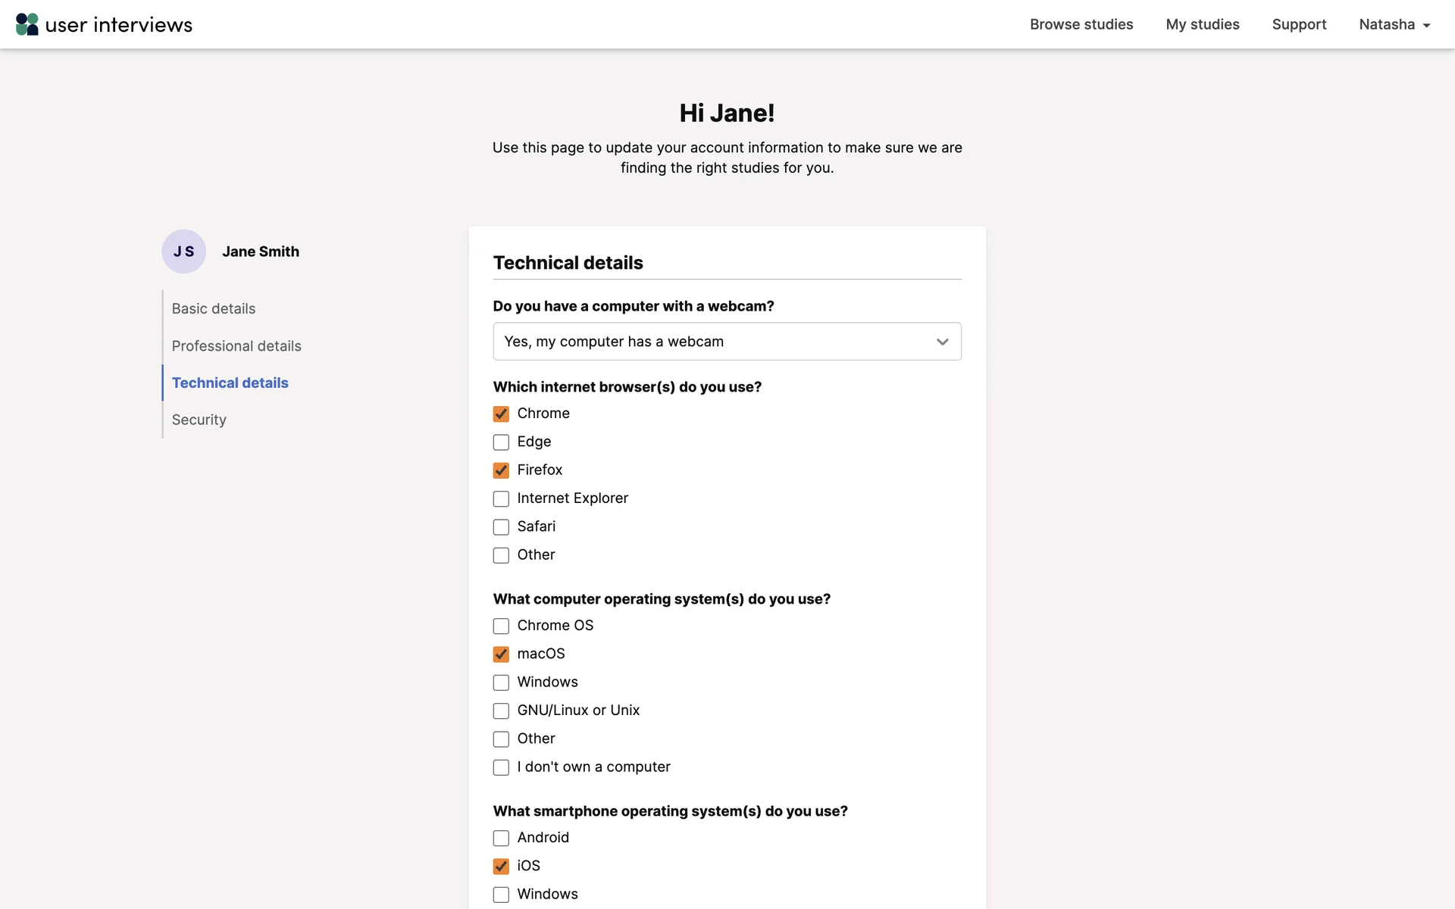Open the Browse studies link
Image resolution: width=1455 pixels, height=909 pixels.
click(1081, 24)
